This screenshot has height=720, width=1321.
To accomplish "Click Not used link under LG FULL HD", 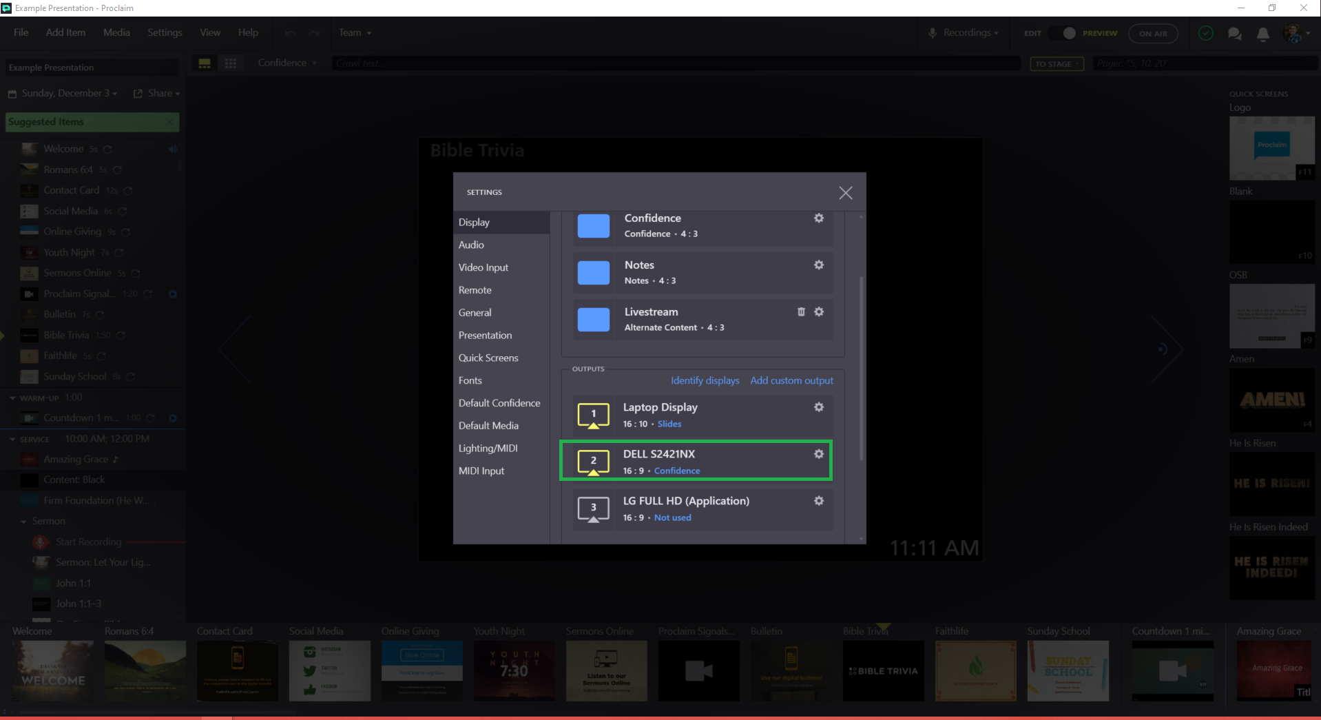I will (672, 517).
